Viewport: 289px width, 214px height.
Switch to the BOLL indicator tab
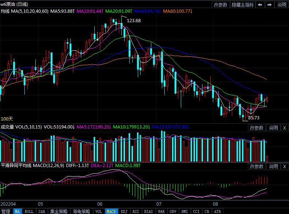click(x=29, y=211)
